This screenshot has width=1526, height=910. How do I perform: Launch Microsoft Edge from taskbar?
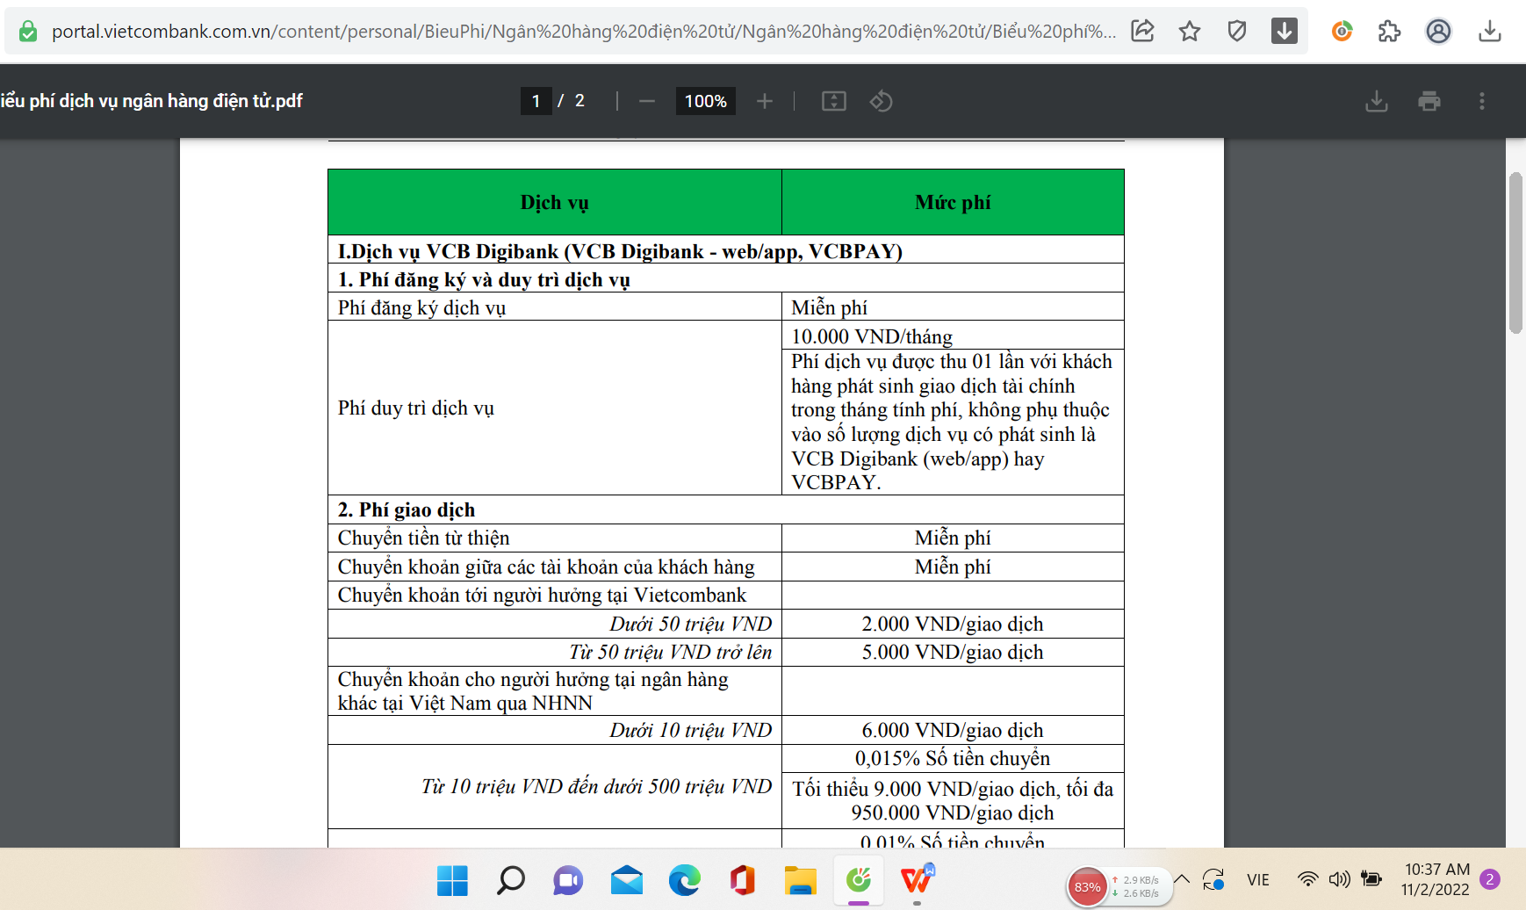coord(684,880)
